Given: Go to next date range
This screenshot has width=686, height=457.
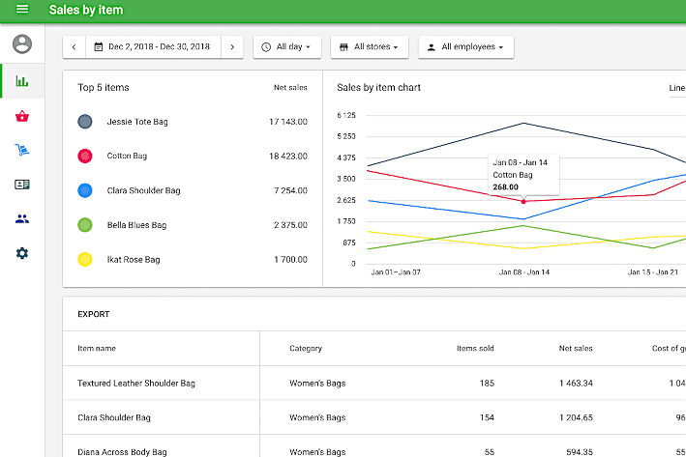Looking at the screenshot, I should pos(231,47).
